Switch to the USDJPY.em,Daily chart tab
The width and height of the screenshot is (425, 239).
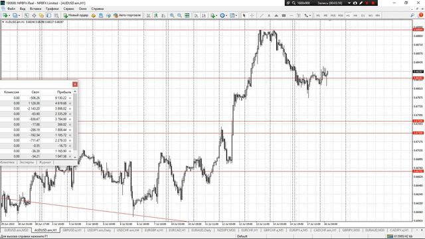click(x=99, y=230)
